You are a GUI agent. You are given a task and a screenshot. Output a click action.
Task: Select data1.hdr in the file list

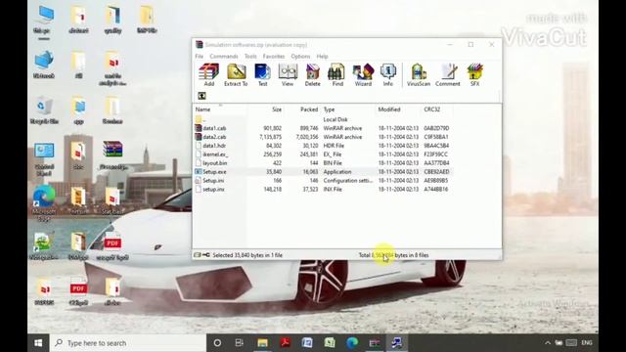(x=324, y=146)
